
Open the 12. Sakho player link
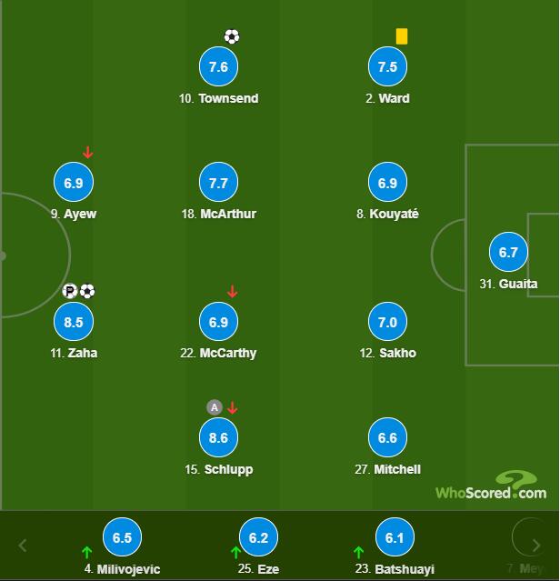tap(387, 353)
